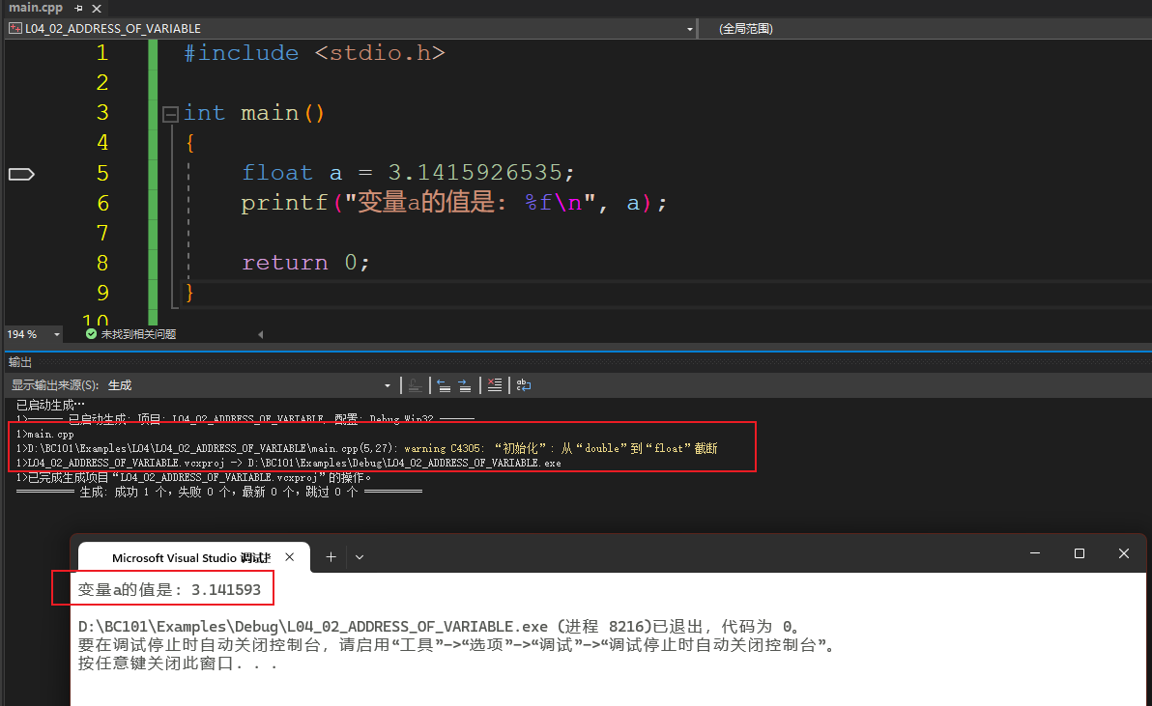
Task: Go to previous message in output
Action: pos(444,385)
